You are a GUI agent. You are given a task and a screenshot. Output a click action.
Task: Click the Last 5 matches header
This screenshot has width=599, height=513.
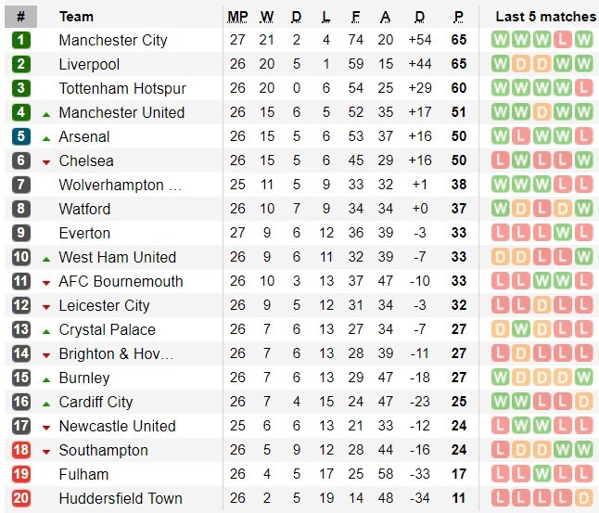pos(545,17)
